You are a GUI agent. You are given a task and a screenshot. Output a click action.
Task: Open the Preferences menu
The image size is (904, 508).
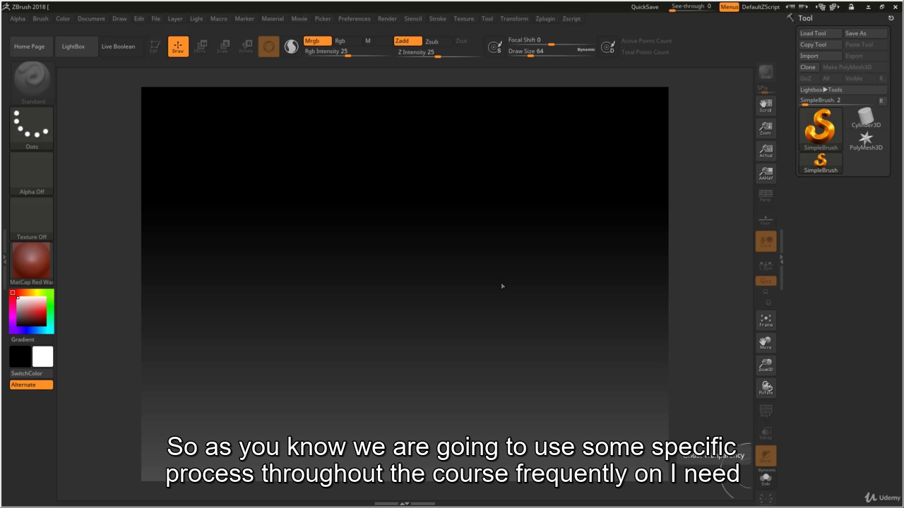(354, 18)
